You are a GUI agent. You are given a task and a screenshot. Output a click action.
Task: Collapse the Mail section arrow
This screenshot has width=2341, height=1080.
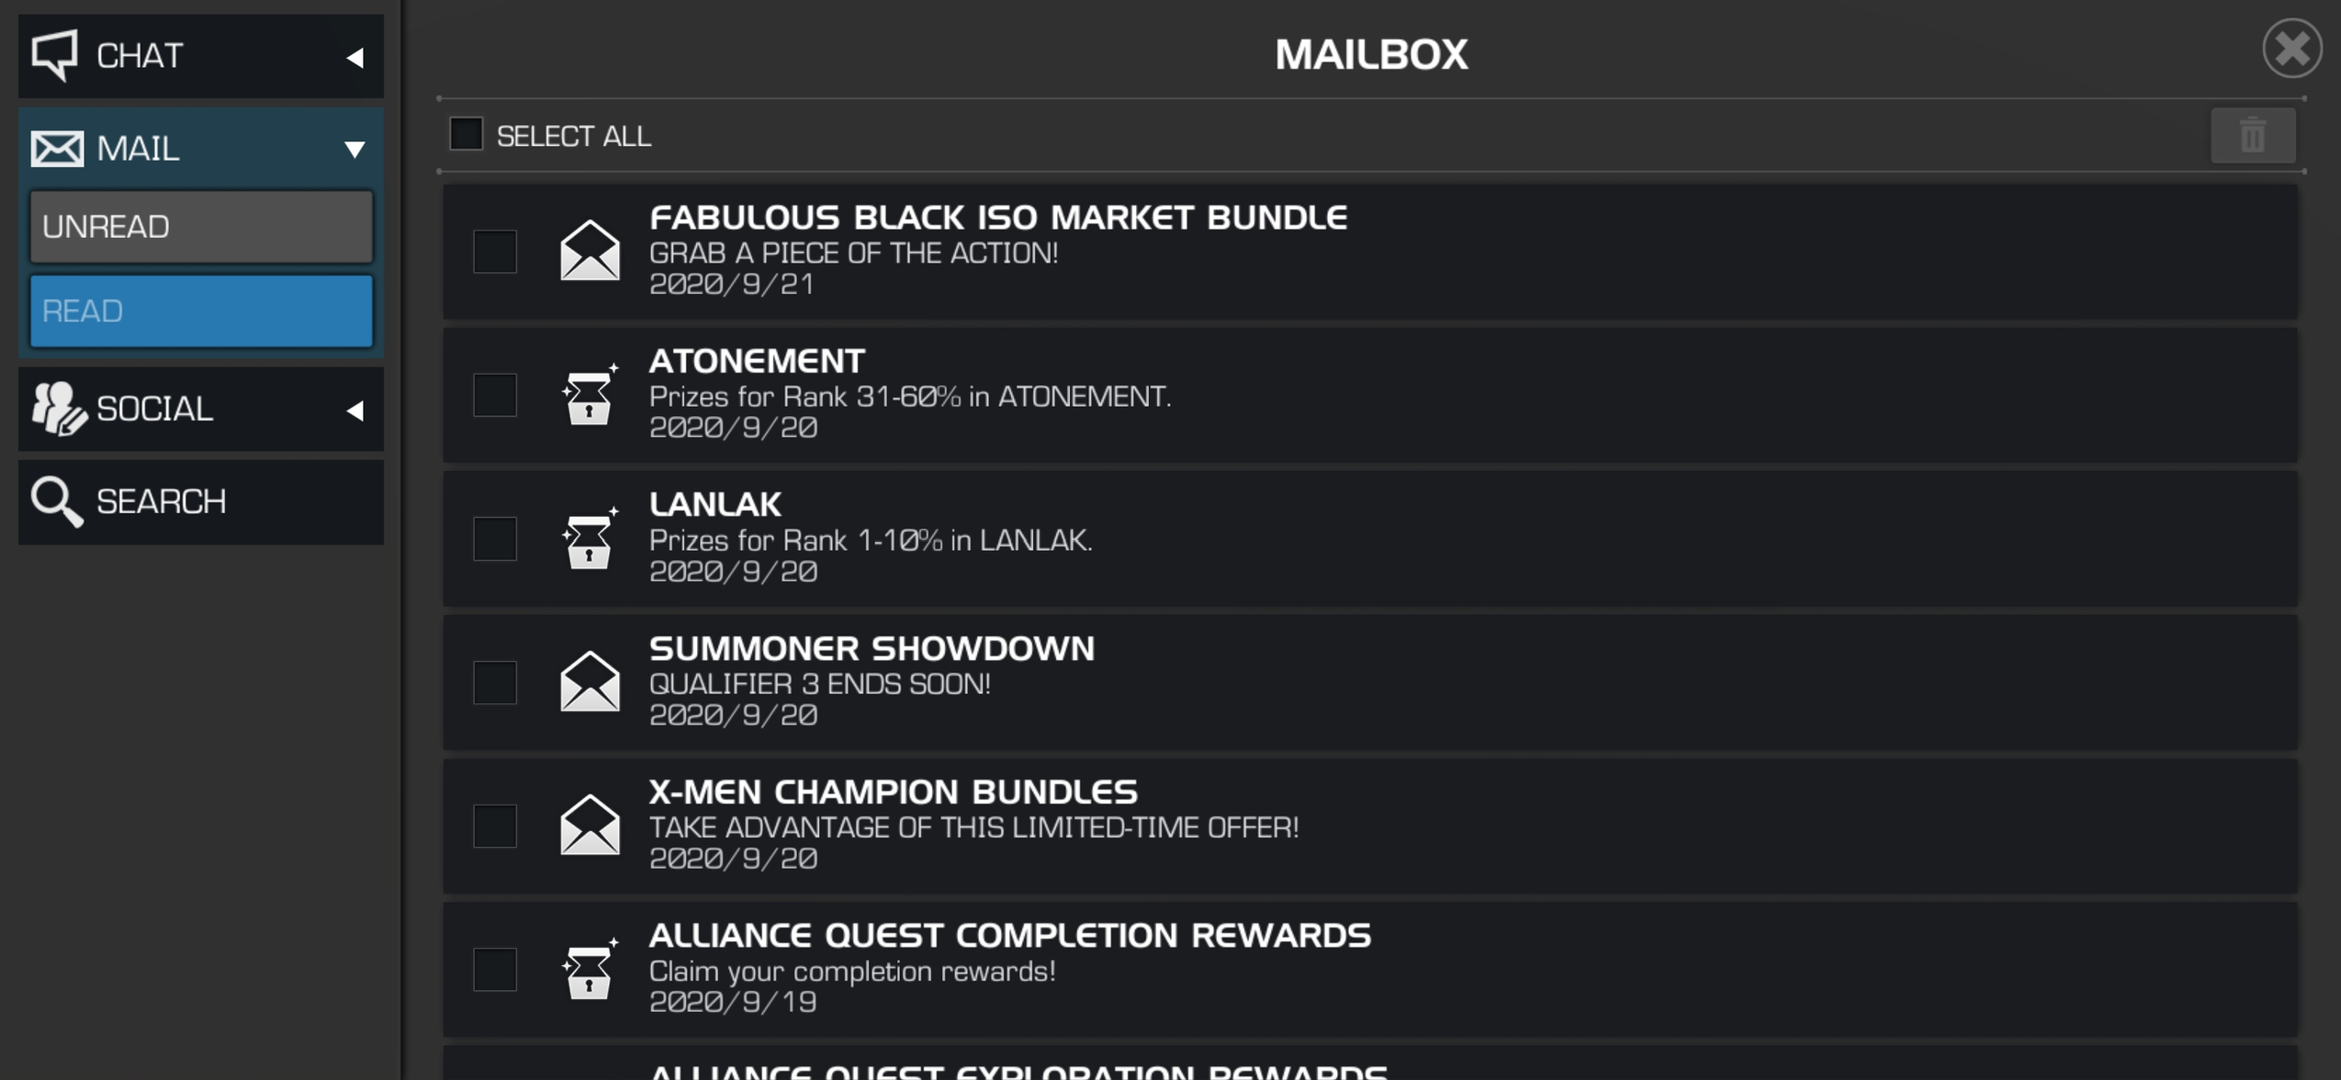tap(355, 149)
